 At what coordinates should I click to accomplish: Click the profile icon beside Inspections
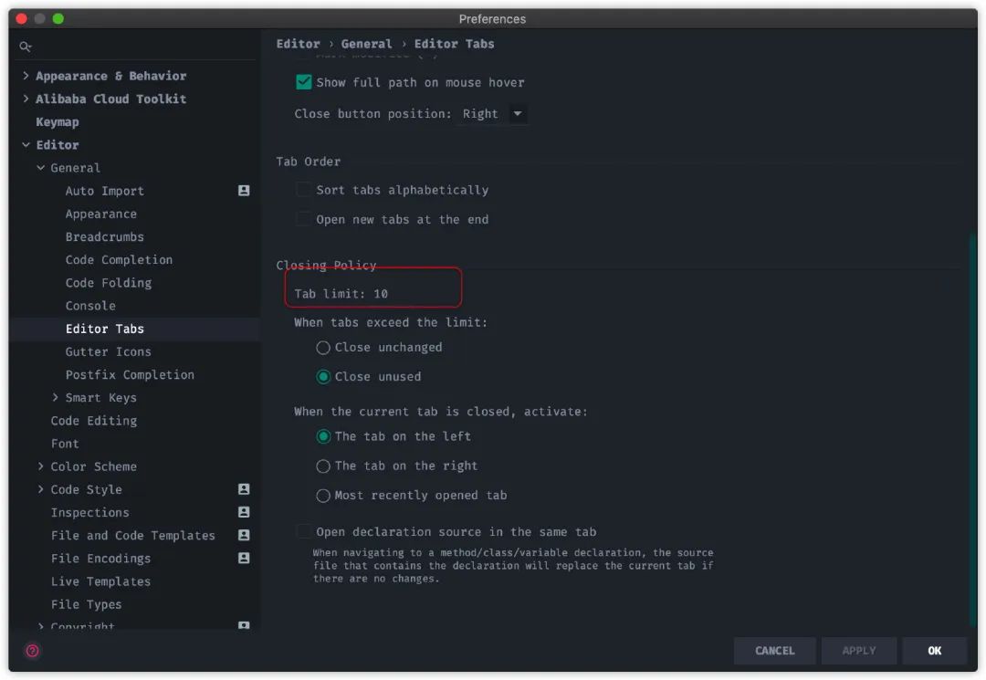(244, 512)
